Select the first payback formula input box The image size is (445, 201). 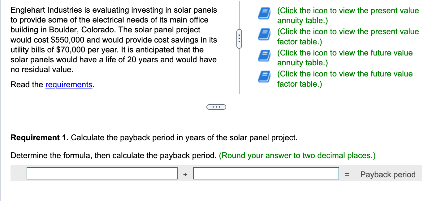(102, 173)
